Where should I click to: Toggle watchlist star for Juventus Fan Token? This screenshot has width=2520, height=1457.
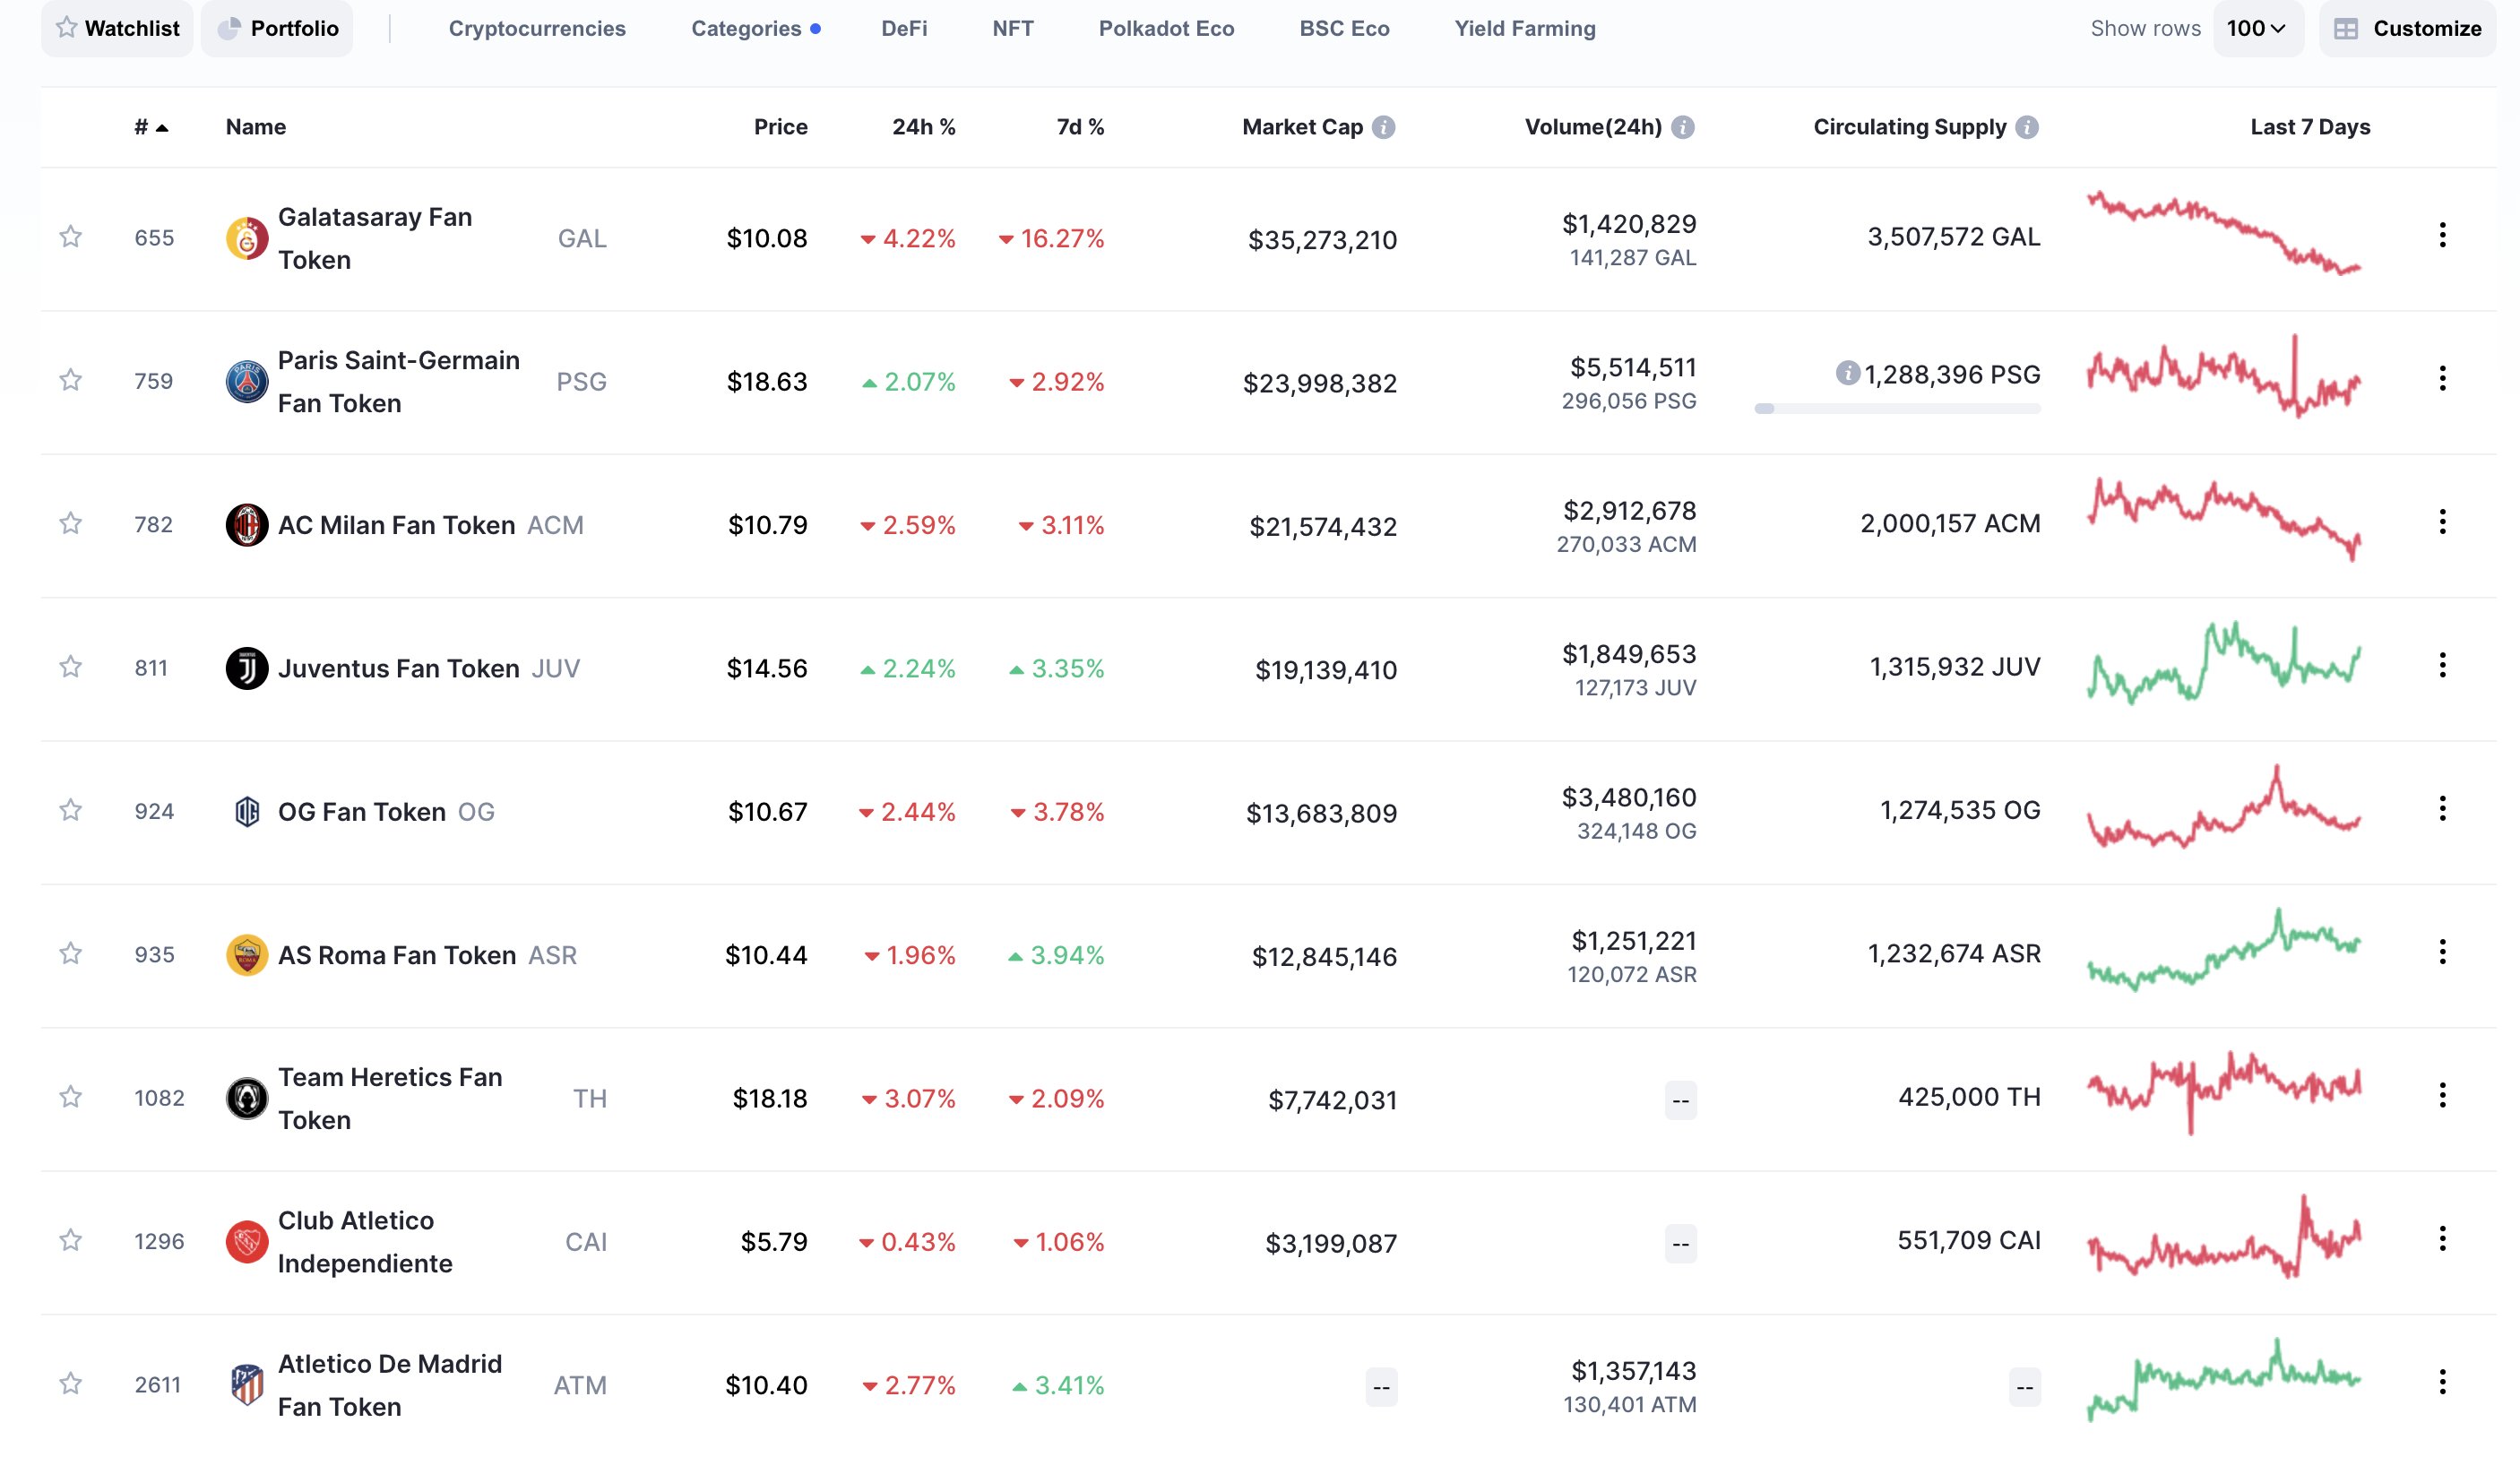tap(70, 667)
